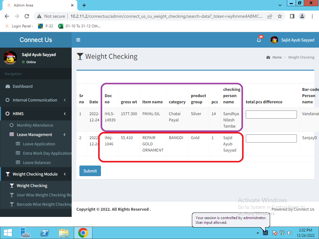The image size is (319, 239).
Task: Click the browser back arrow
Action: coord(7,16)
